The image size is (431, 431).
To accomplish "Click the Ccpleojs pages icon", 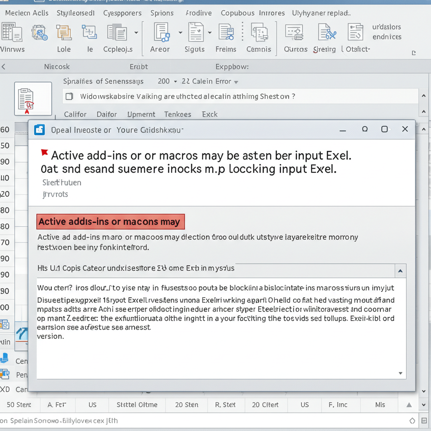I will pyautogui.click(x=117, y=32).
